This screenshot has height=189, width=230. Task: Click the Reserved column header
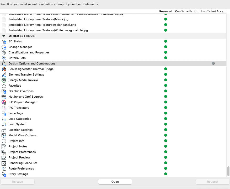(165, 11)
